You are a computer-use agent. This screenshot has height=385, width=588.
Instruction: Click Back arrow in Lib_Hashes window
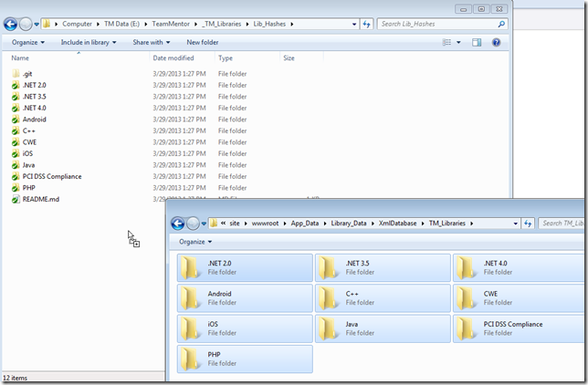coord(11,24)
